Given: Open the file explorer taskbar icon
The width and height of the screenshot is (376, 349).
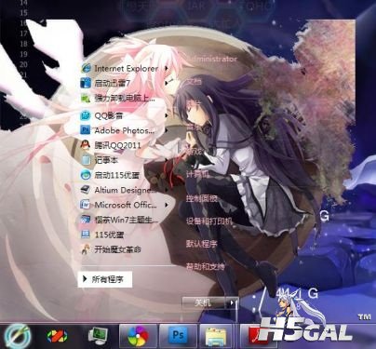Looking at the screenshot, I should tap(216, 336).
